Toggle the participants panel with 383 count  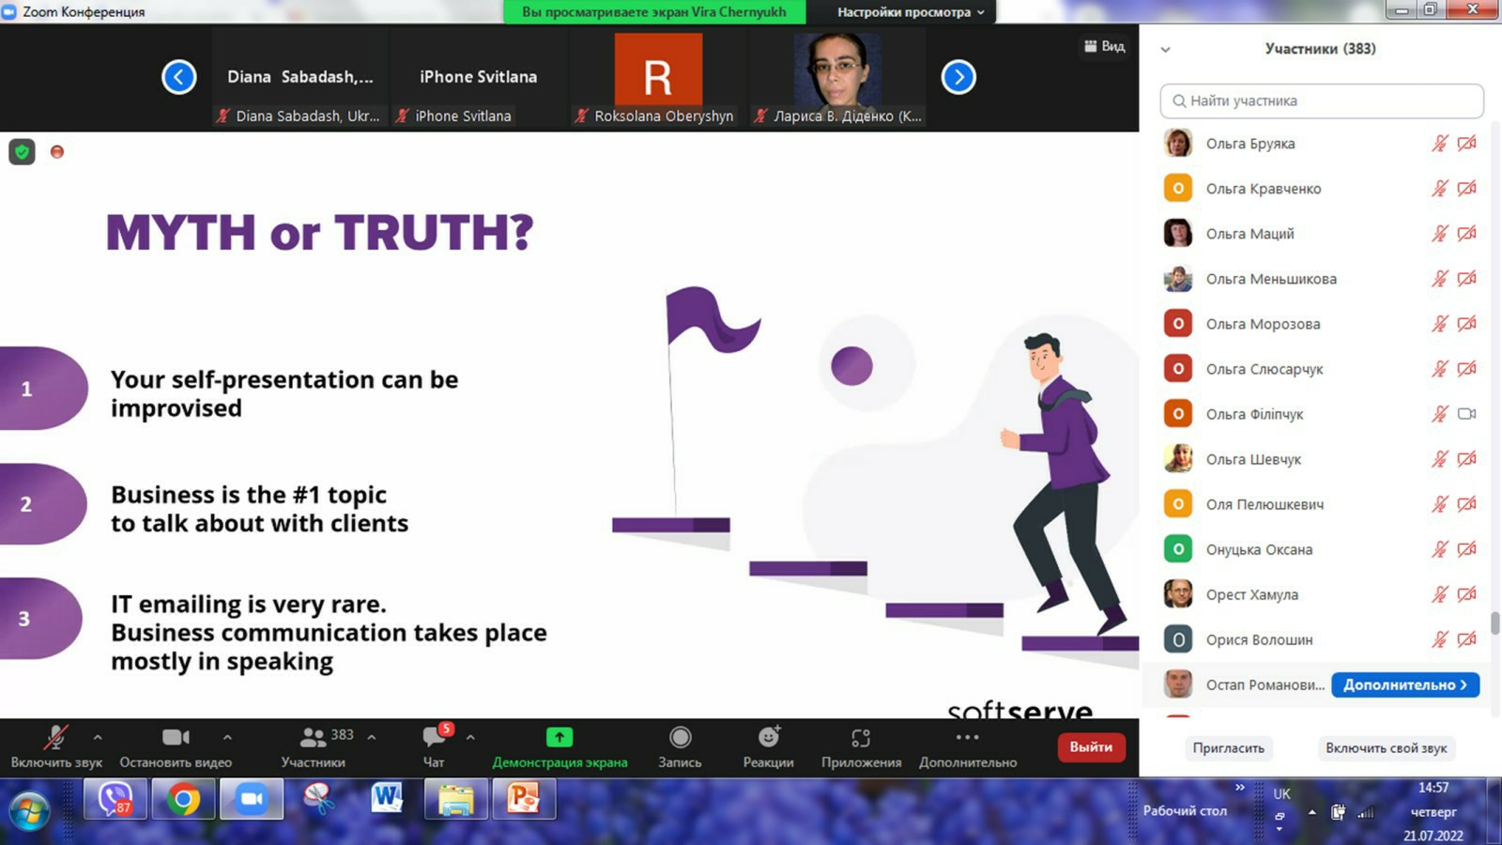314,738
